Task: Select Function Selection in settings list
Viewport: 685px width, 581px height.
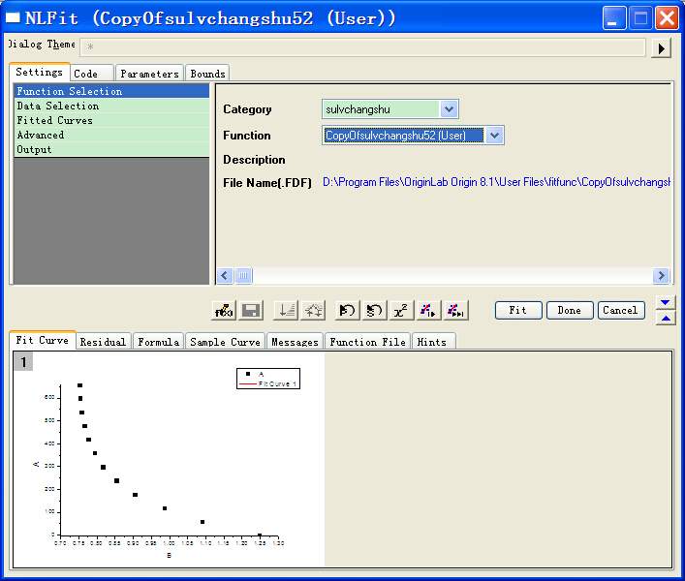Action: click(111, 91)
